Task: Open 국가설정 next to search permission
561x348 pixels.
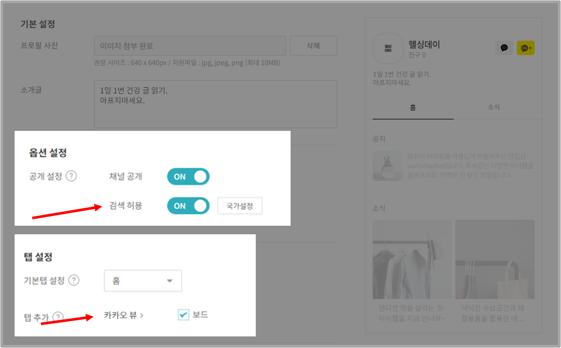Action: click(239, 206)
